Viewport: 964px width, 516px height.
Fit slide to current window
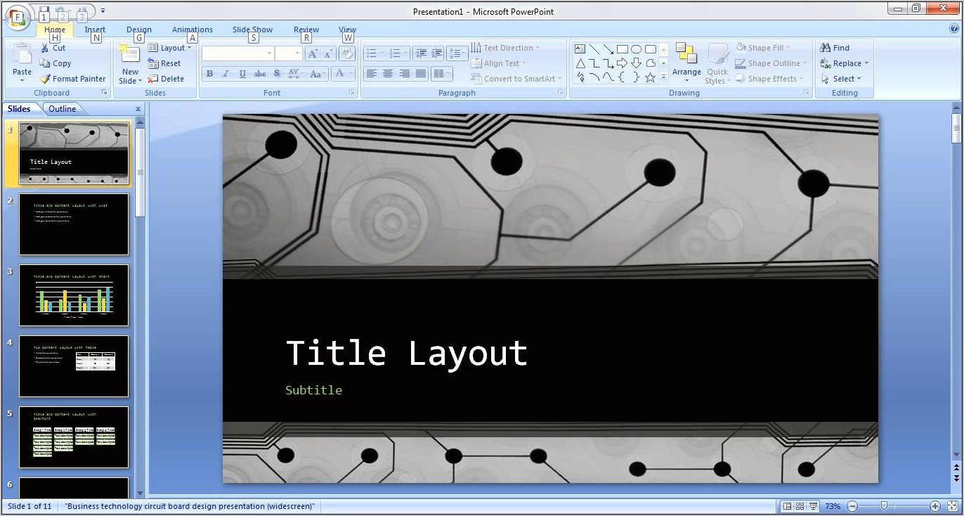[951, 506]
